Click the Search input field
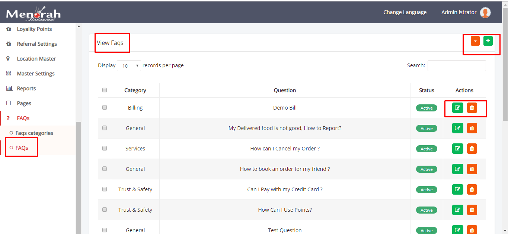508x234 pixels. 457,66
